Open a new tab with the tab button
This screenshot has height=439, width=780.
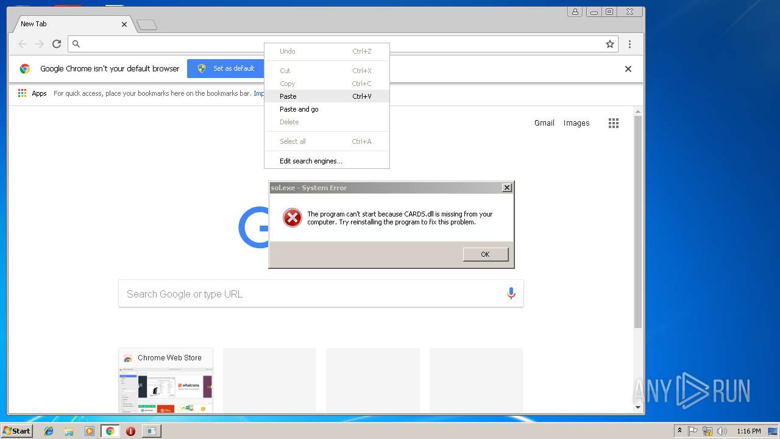(x=147, y=25)
